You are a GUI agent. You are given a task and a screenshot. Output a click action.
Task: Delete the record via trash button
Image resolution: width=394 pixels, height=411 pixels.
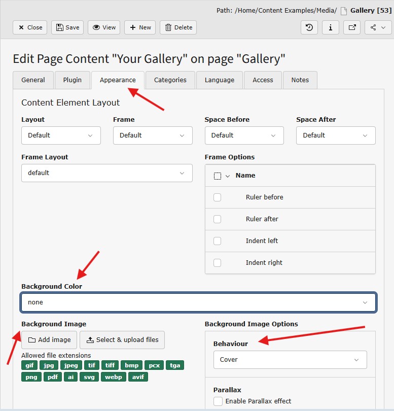178,27
